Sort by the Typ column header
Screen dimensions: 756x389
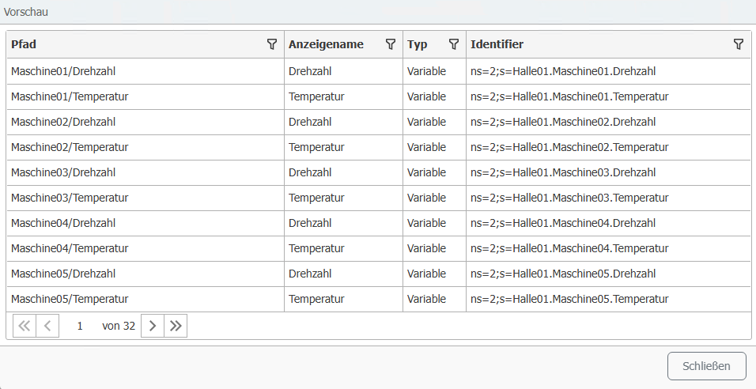[x=417, y=44]
